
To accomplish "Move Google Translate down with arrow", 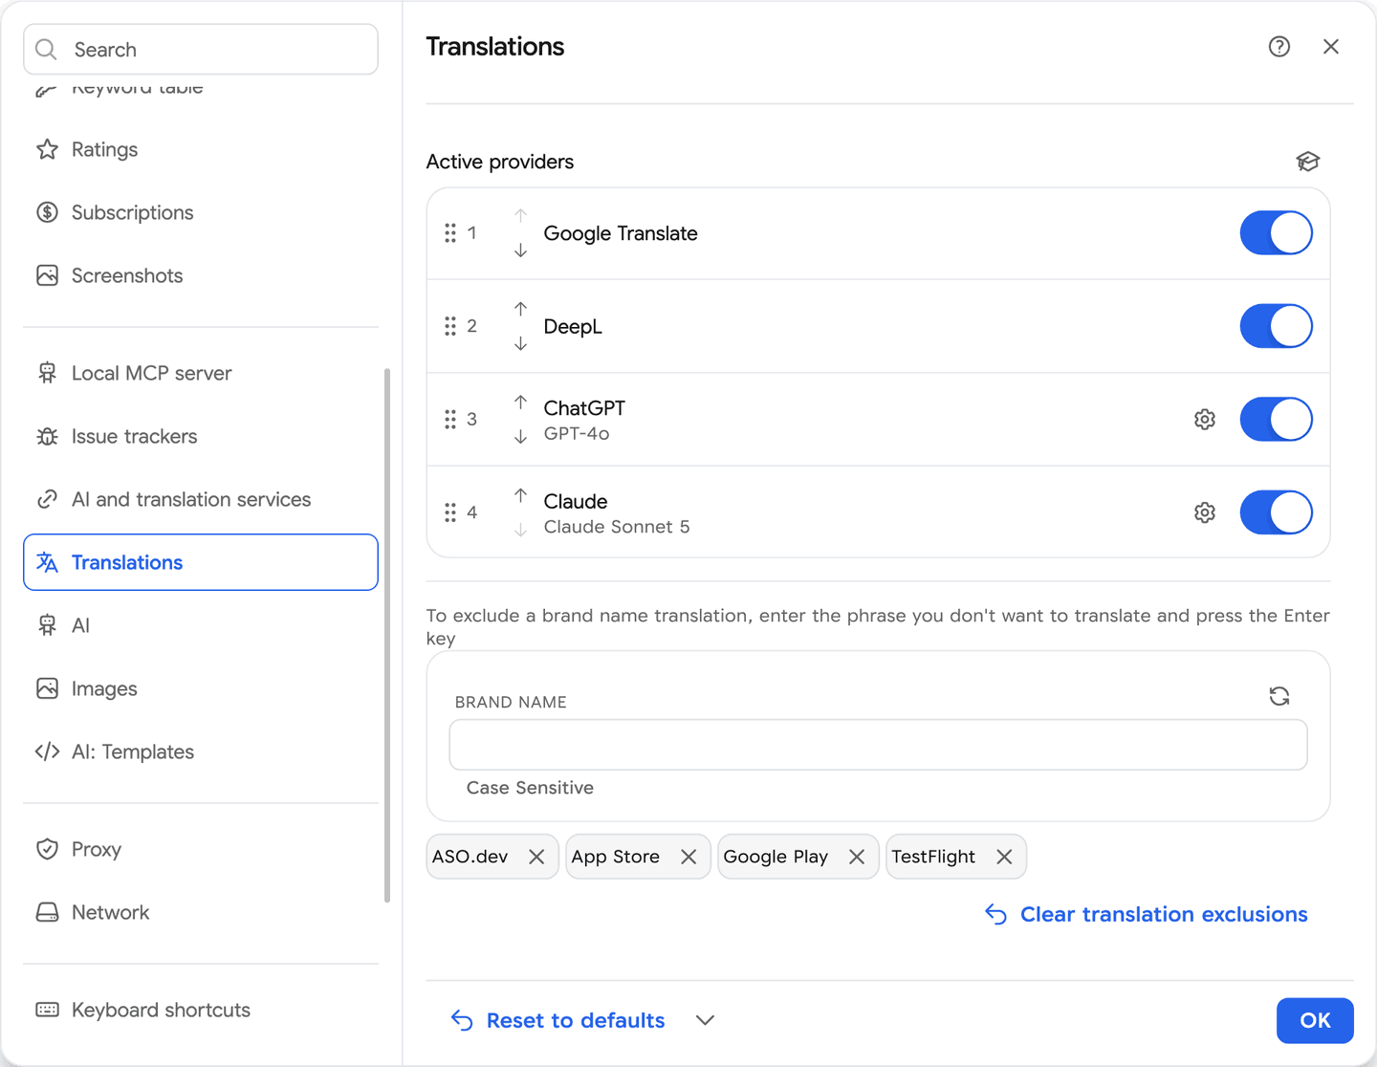I will [x=520, y=250].
